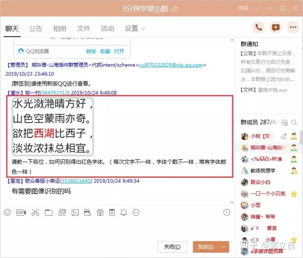The image size is (303, 258).
Task: Edit group name with the pencil icon
Action: click(x=174, y=8)
